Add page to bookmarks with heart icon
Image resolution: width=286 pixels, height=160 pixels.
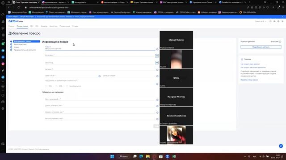coord(268,8)
